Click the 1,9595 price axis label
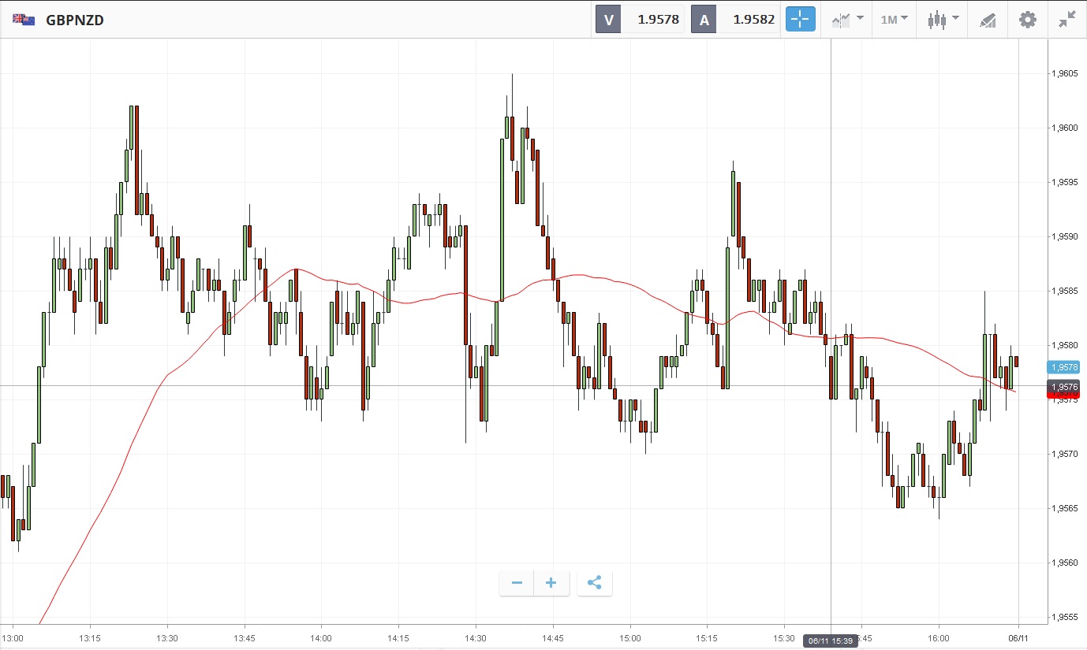 click(1064, 182)
